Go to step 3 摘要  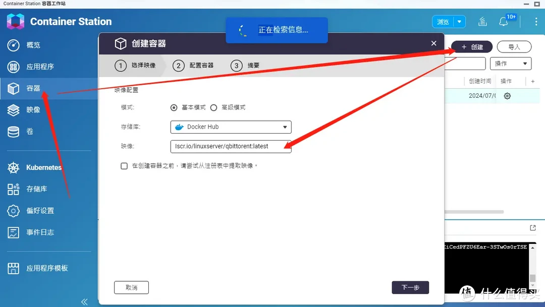point(245,66)
